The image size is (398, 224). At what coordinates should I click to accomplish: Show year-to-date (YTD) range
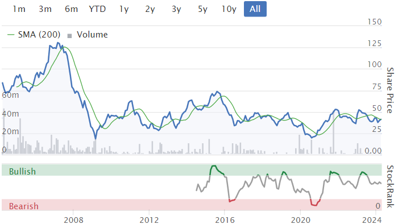[97, 9]
